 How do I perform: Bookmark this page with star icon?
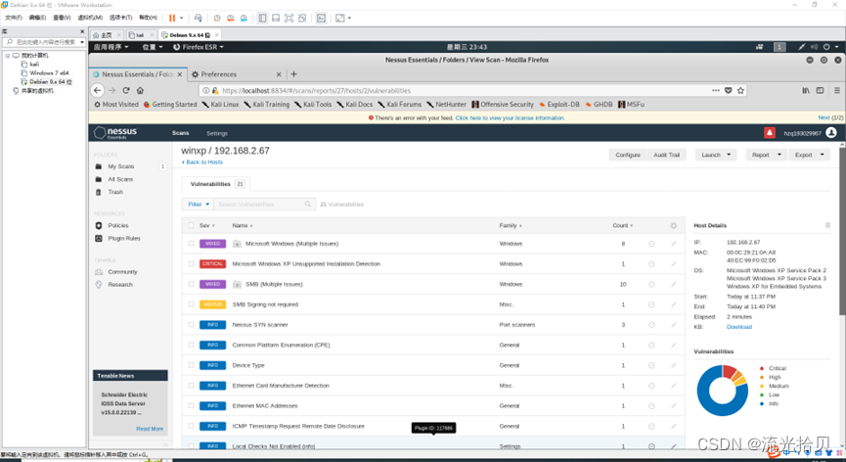(x=740, y=91)
